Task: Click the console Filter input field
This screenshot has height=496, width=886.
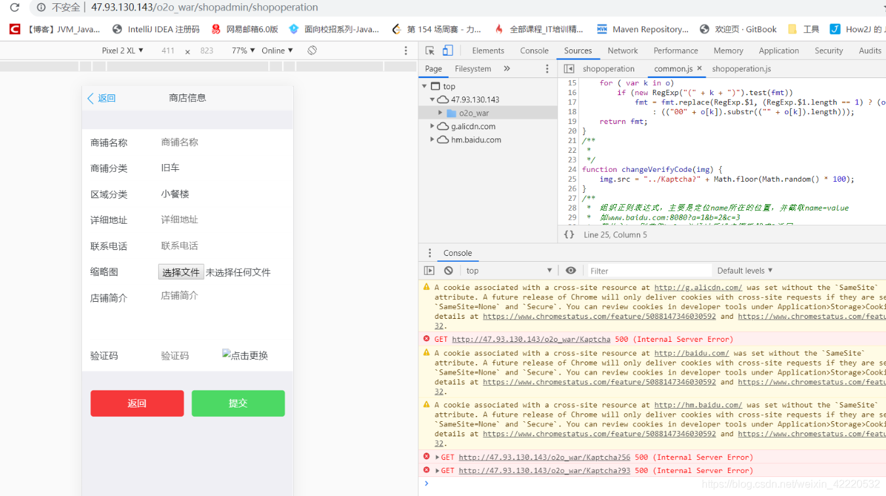Action: (649, 270)
